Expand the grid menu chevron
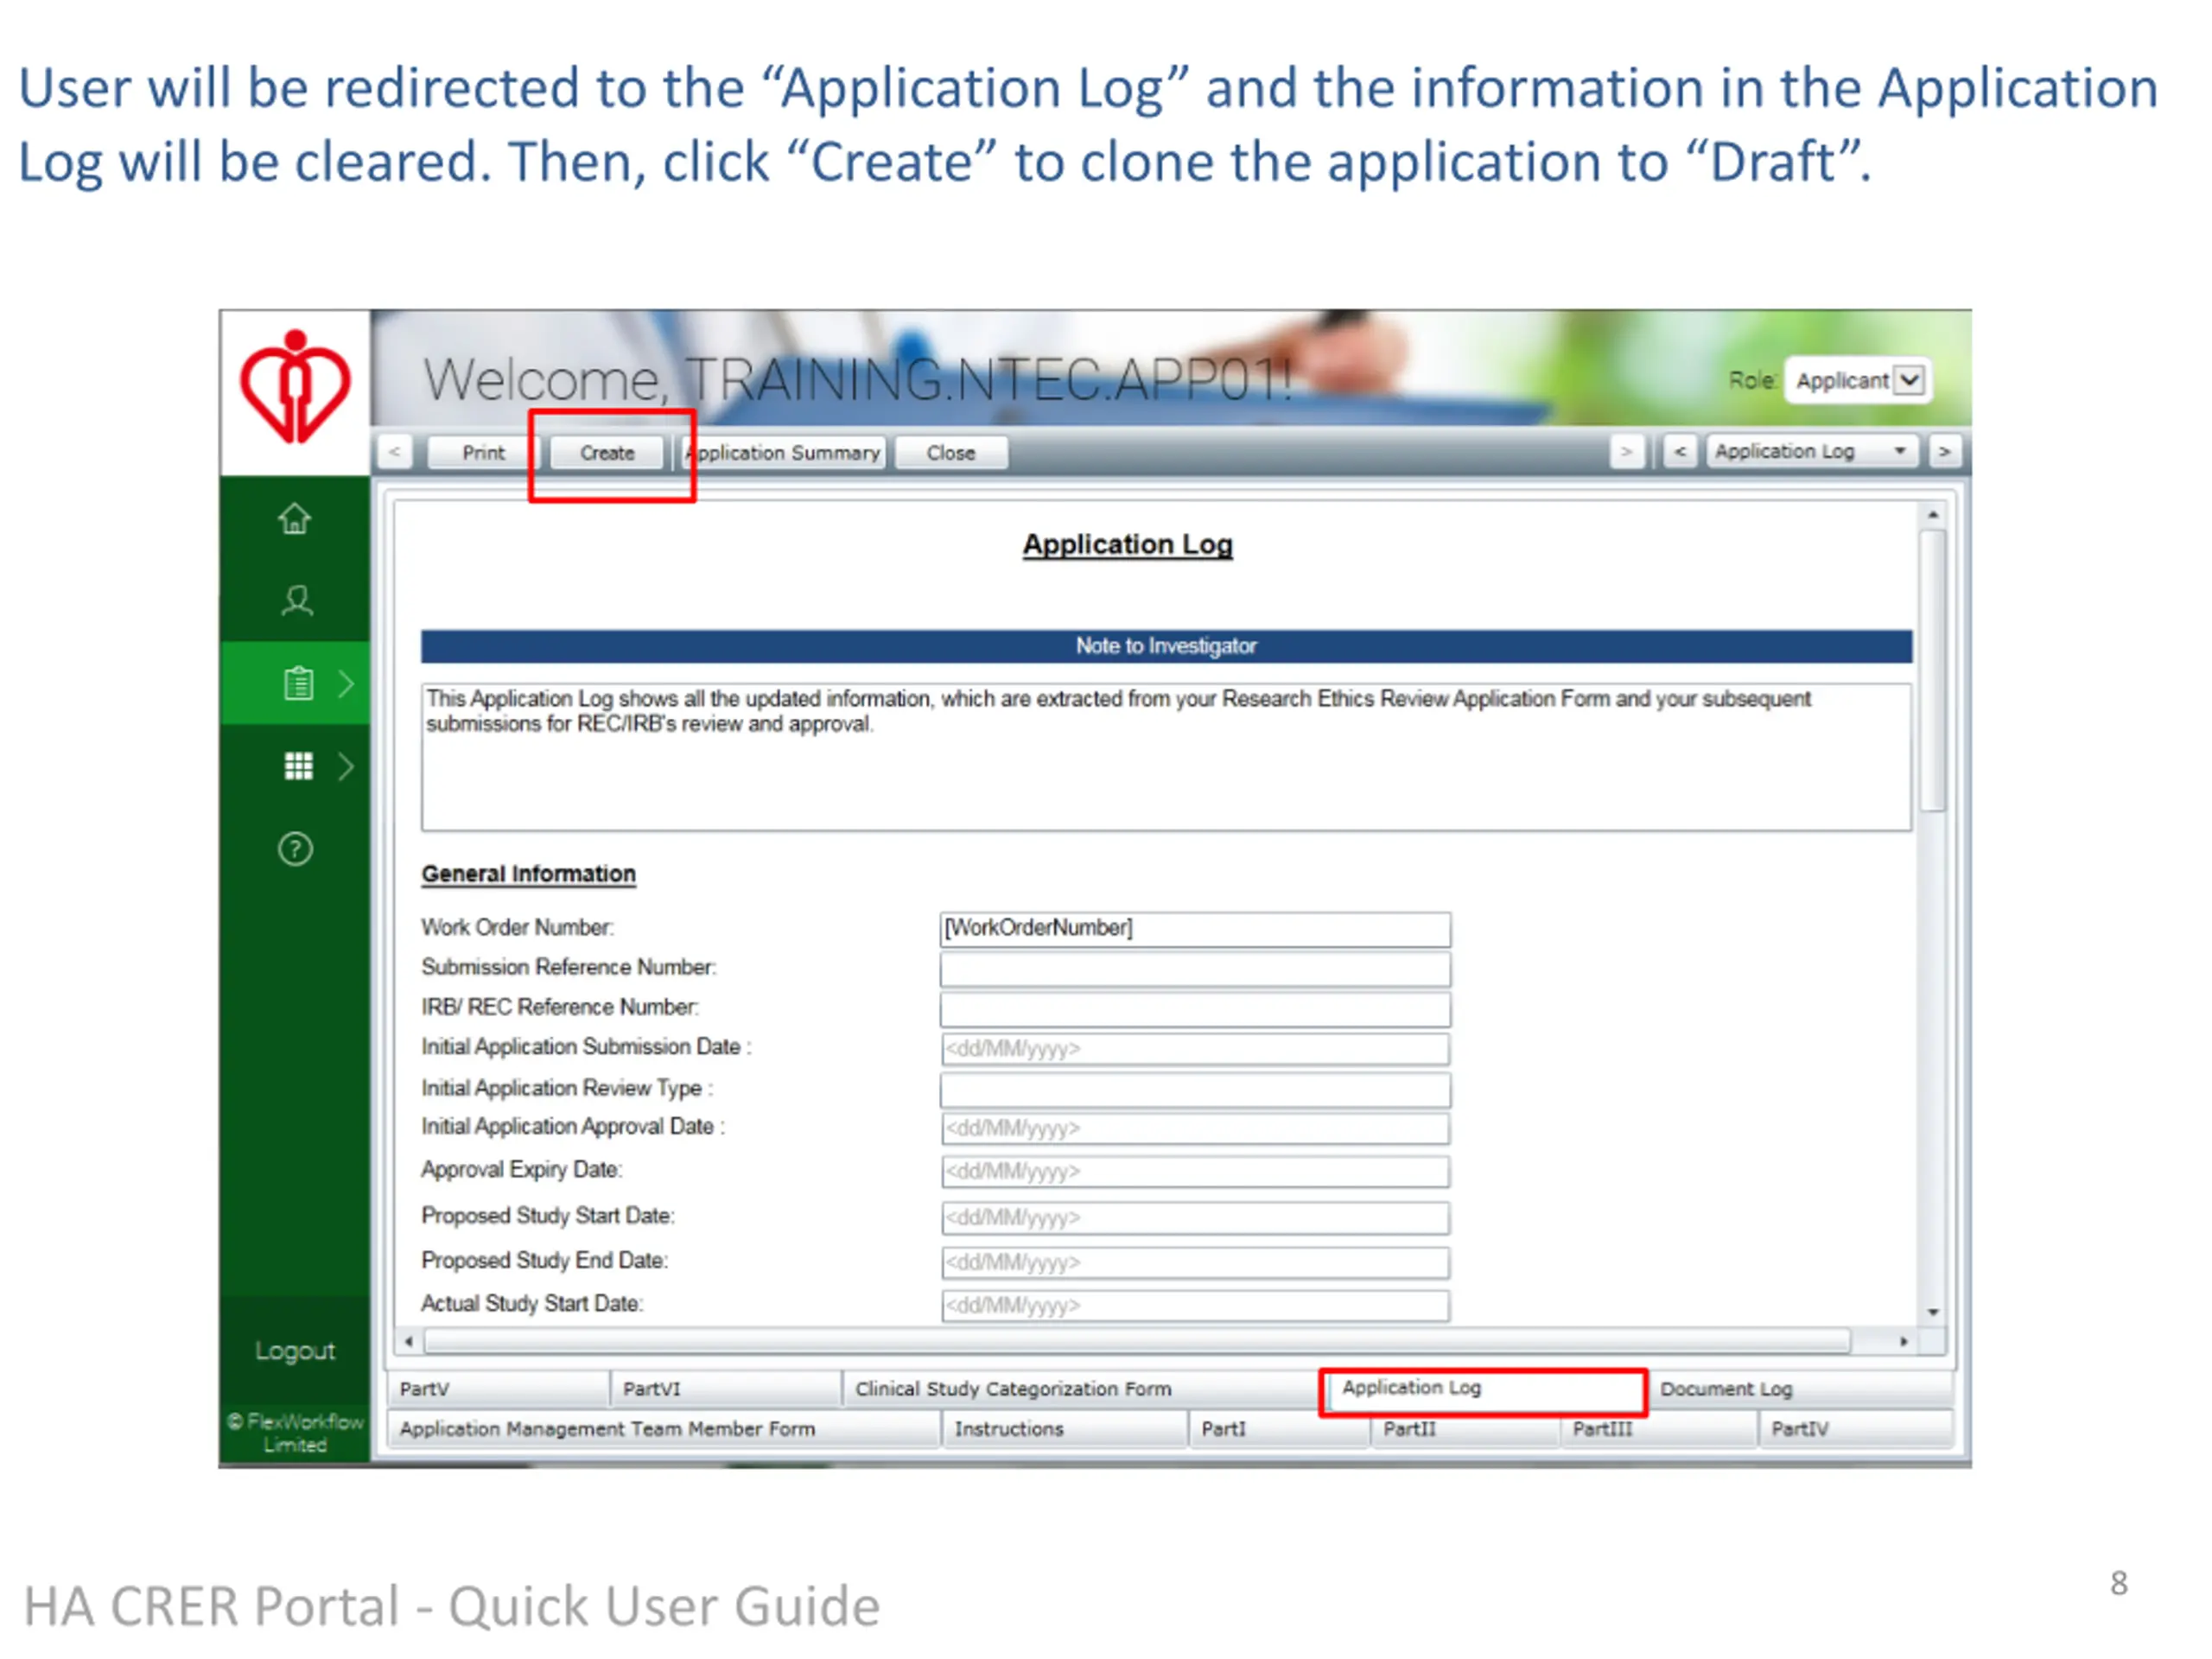 point(346,766)
